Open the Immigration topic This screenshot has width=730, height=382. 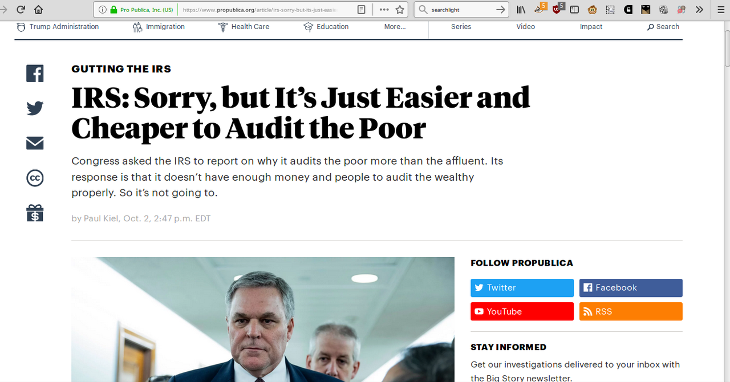(159, 27)
